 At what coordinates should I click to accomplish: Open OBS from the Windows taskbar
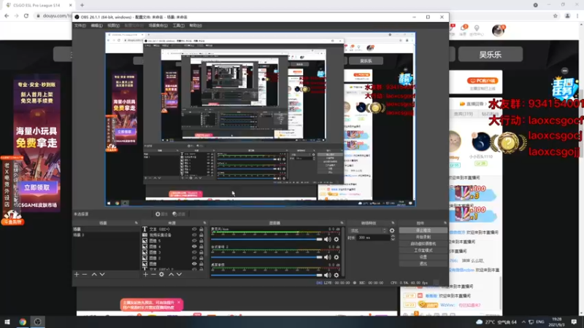38,321
